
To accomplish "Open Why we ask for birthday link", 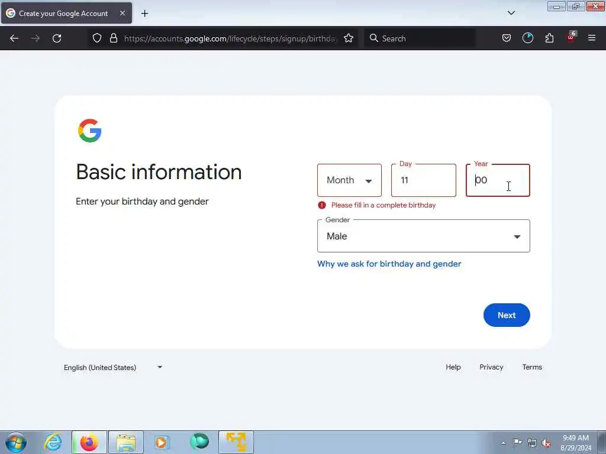I will pos(389,264).
